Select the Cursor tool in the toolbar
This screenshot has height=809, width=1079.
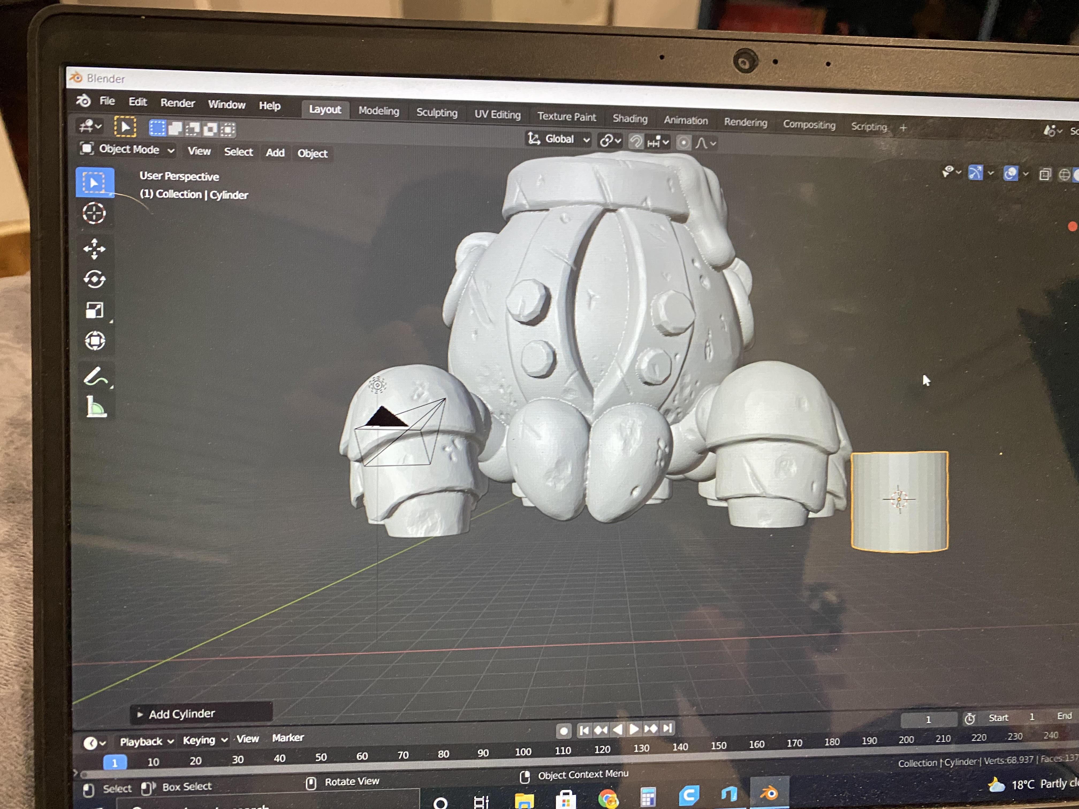(x=94, y=213)
